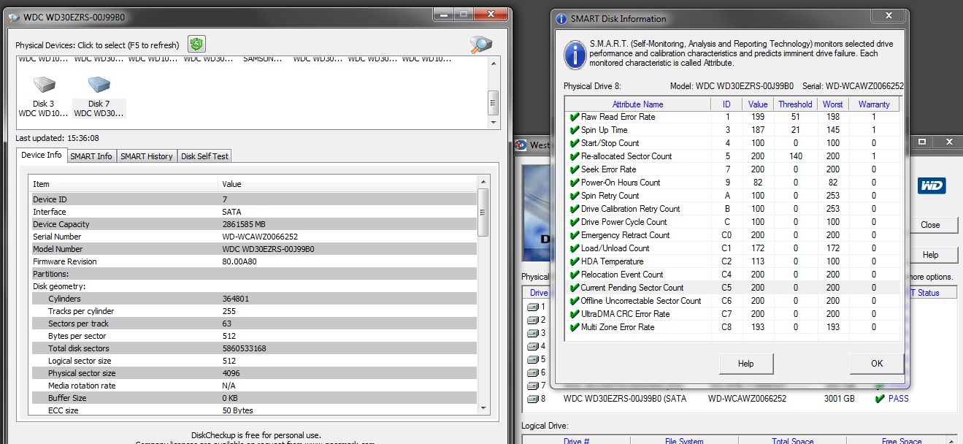Select the Total disk sectors value 5860533168
The height and width of the screenshot is (444, 963).
point(244,348)
